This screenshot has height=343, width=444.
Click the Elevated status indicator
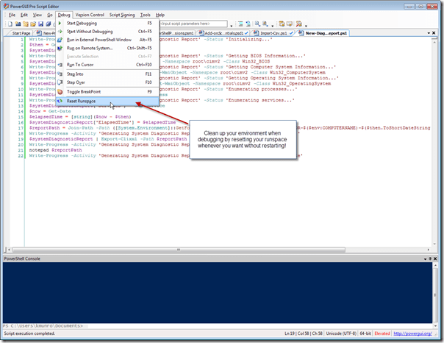coord(382,333)
